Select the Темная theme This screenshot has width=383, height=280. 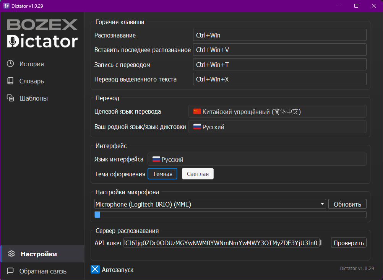tap(162, 174)
